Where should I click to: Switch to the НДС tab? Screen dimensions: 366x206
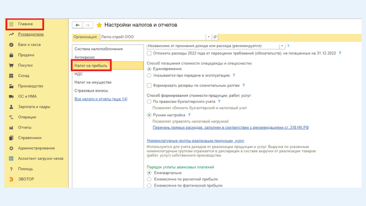coord(78,74)
